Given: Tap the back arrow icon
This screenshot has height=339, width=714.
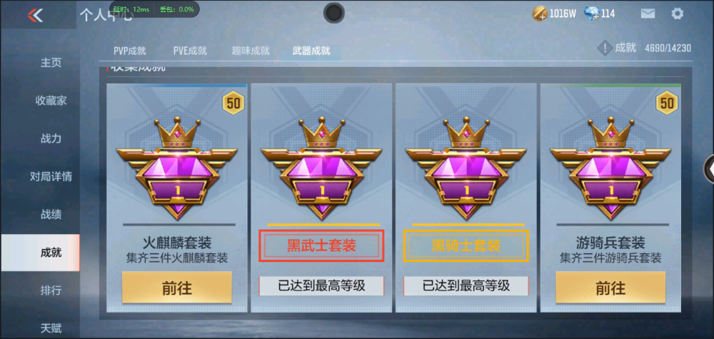Looking at the screenshot, I should [35, 16].
